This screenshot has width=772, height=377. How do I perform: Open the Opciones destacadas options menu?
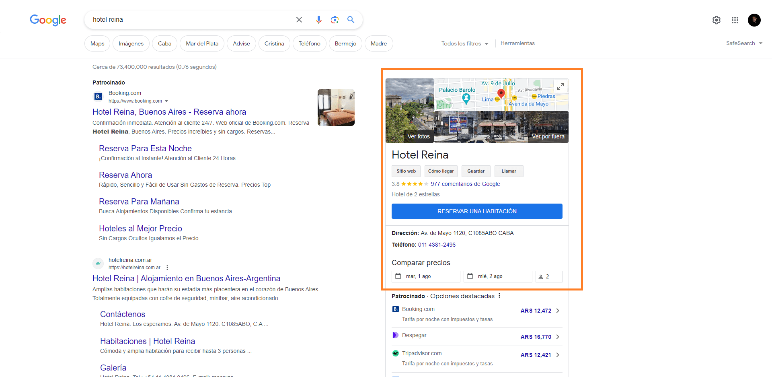pyautogui.click(x=499, y=295)
